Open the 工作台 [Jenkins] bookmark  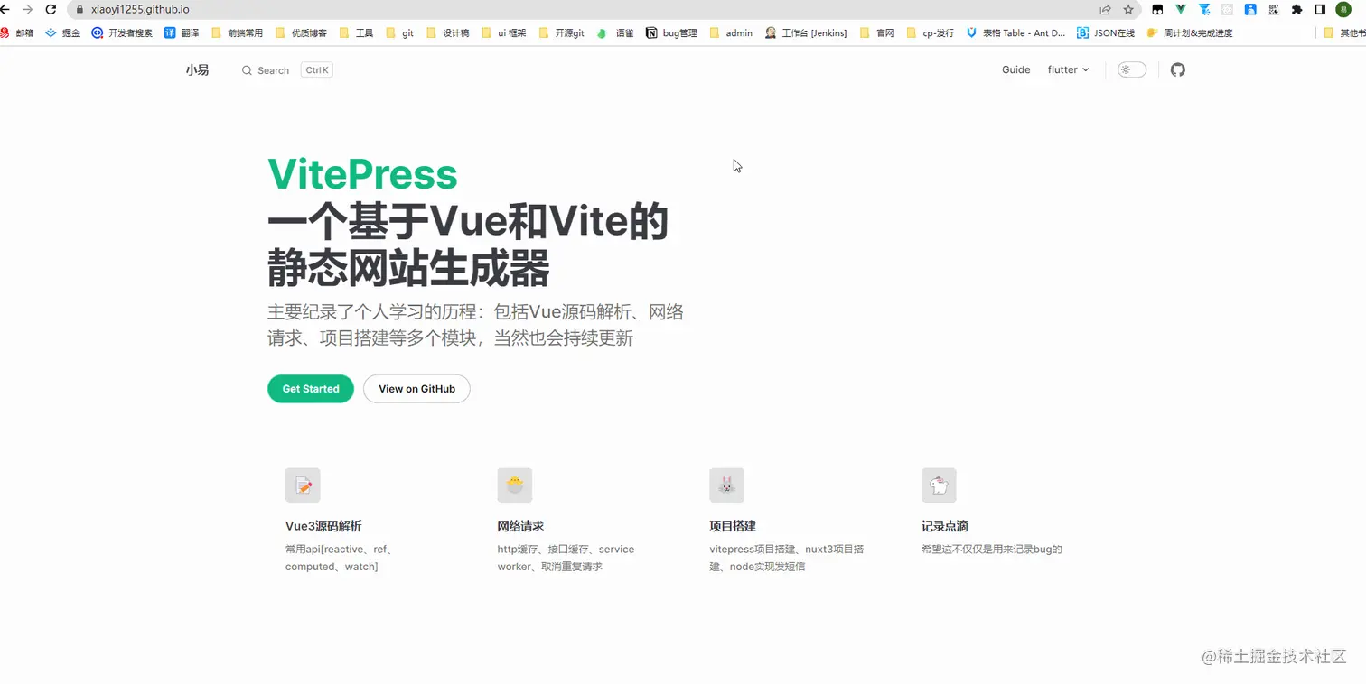pos(806,32)
